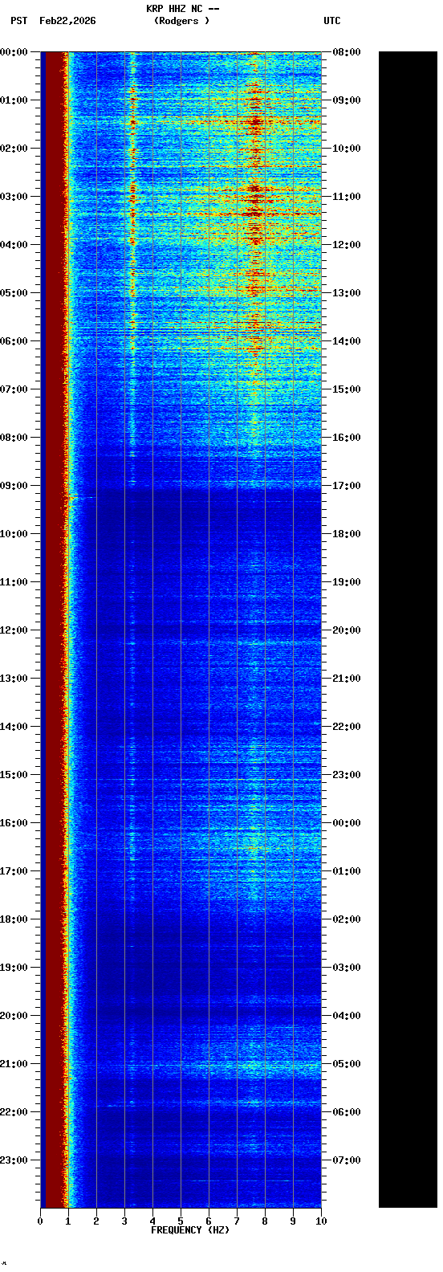Viewport: 443px width, 1272px height.
Task: Select the PST axis label 03:00
Action: (x=14, y=197)
